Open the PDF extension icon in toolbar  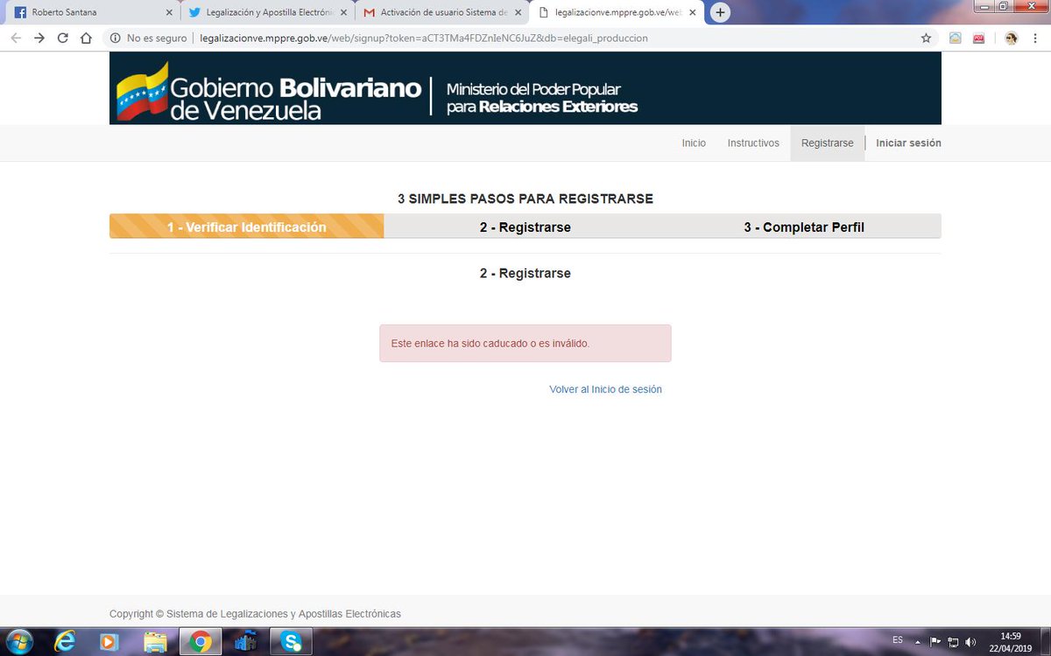pyautogui.click(x=978, y=38)
